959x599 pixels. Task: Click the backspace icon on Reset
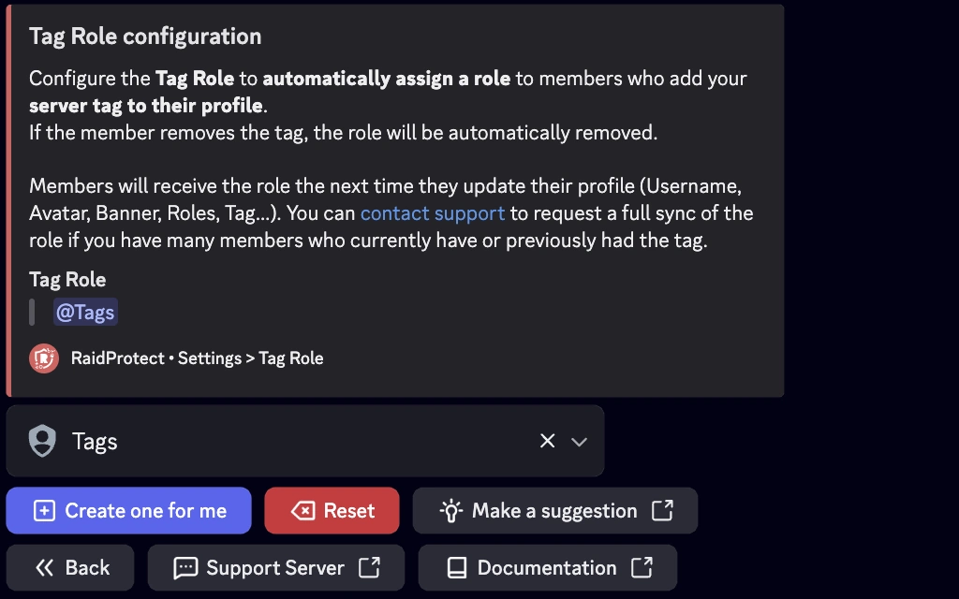point(302,511)
